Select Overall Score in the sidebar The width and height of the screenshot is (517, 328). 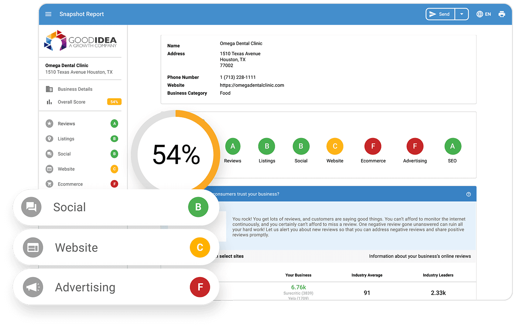pyautogui.click(x=71, y=102)
